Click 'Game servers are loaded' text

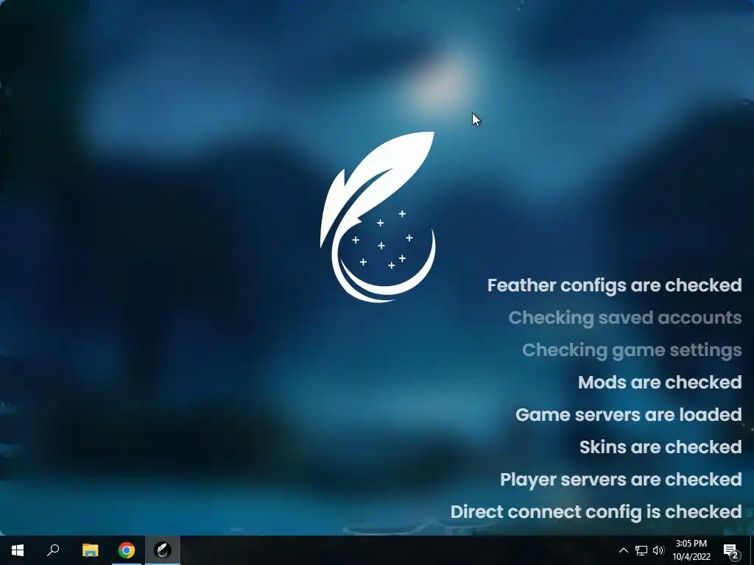pyautogui.click(x=629, y=415)
